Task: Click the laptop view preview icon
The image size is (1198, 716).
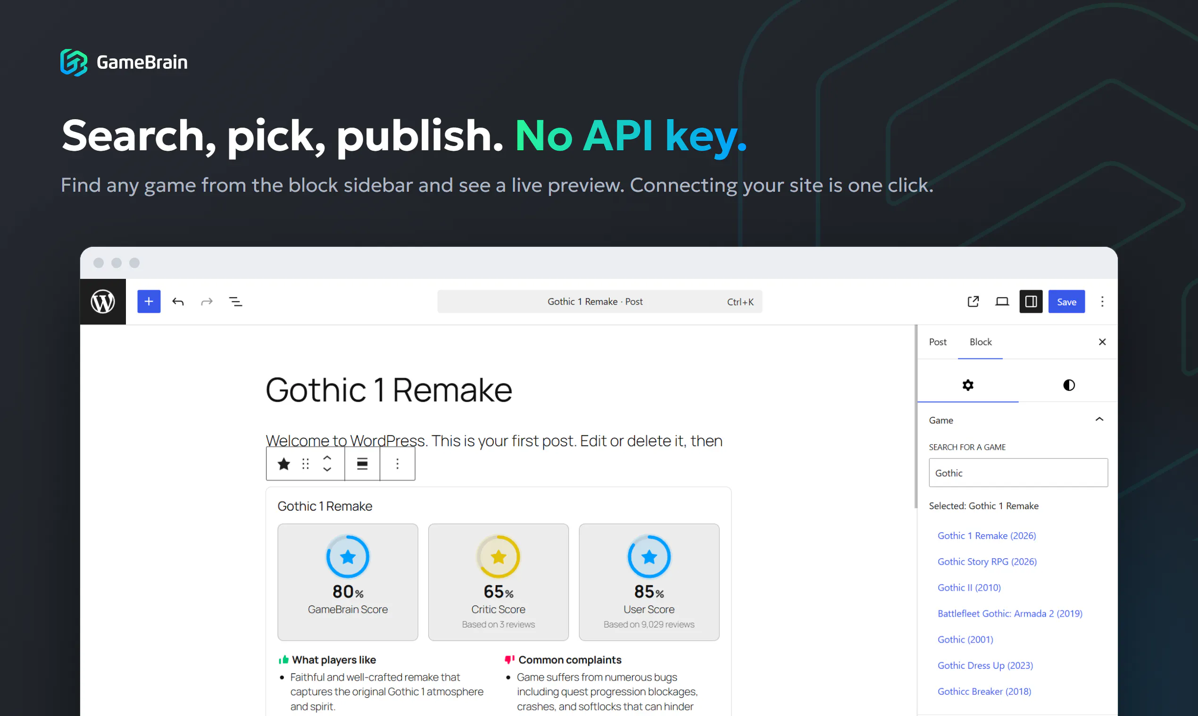Action: pos(1002,301)
